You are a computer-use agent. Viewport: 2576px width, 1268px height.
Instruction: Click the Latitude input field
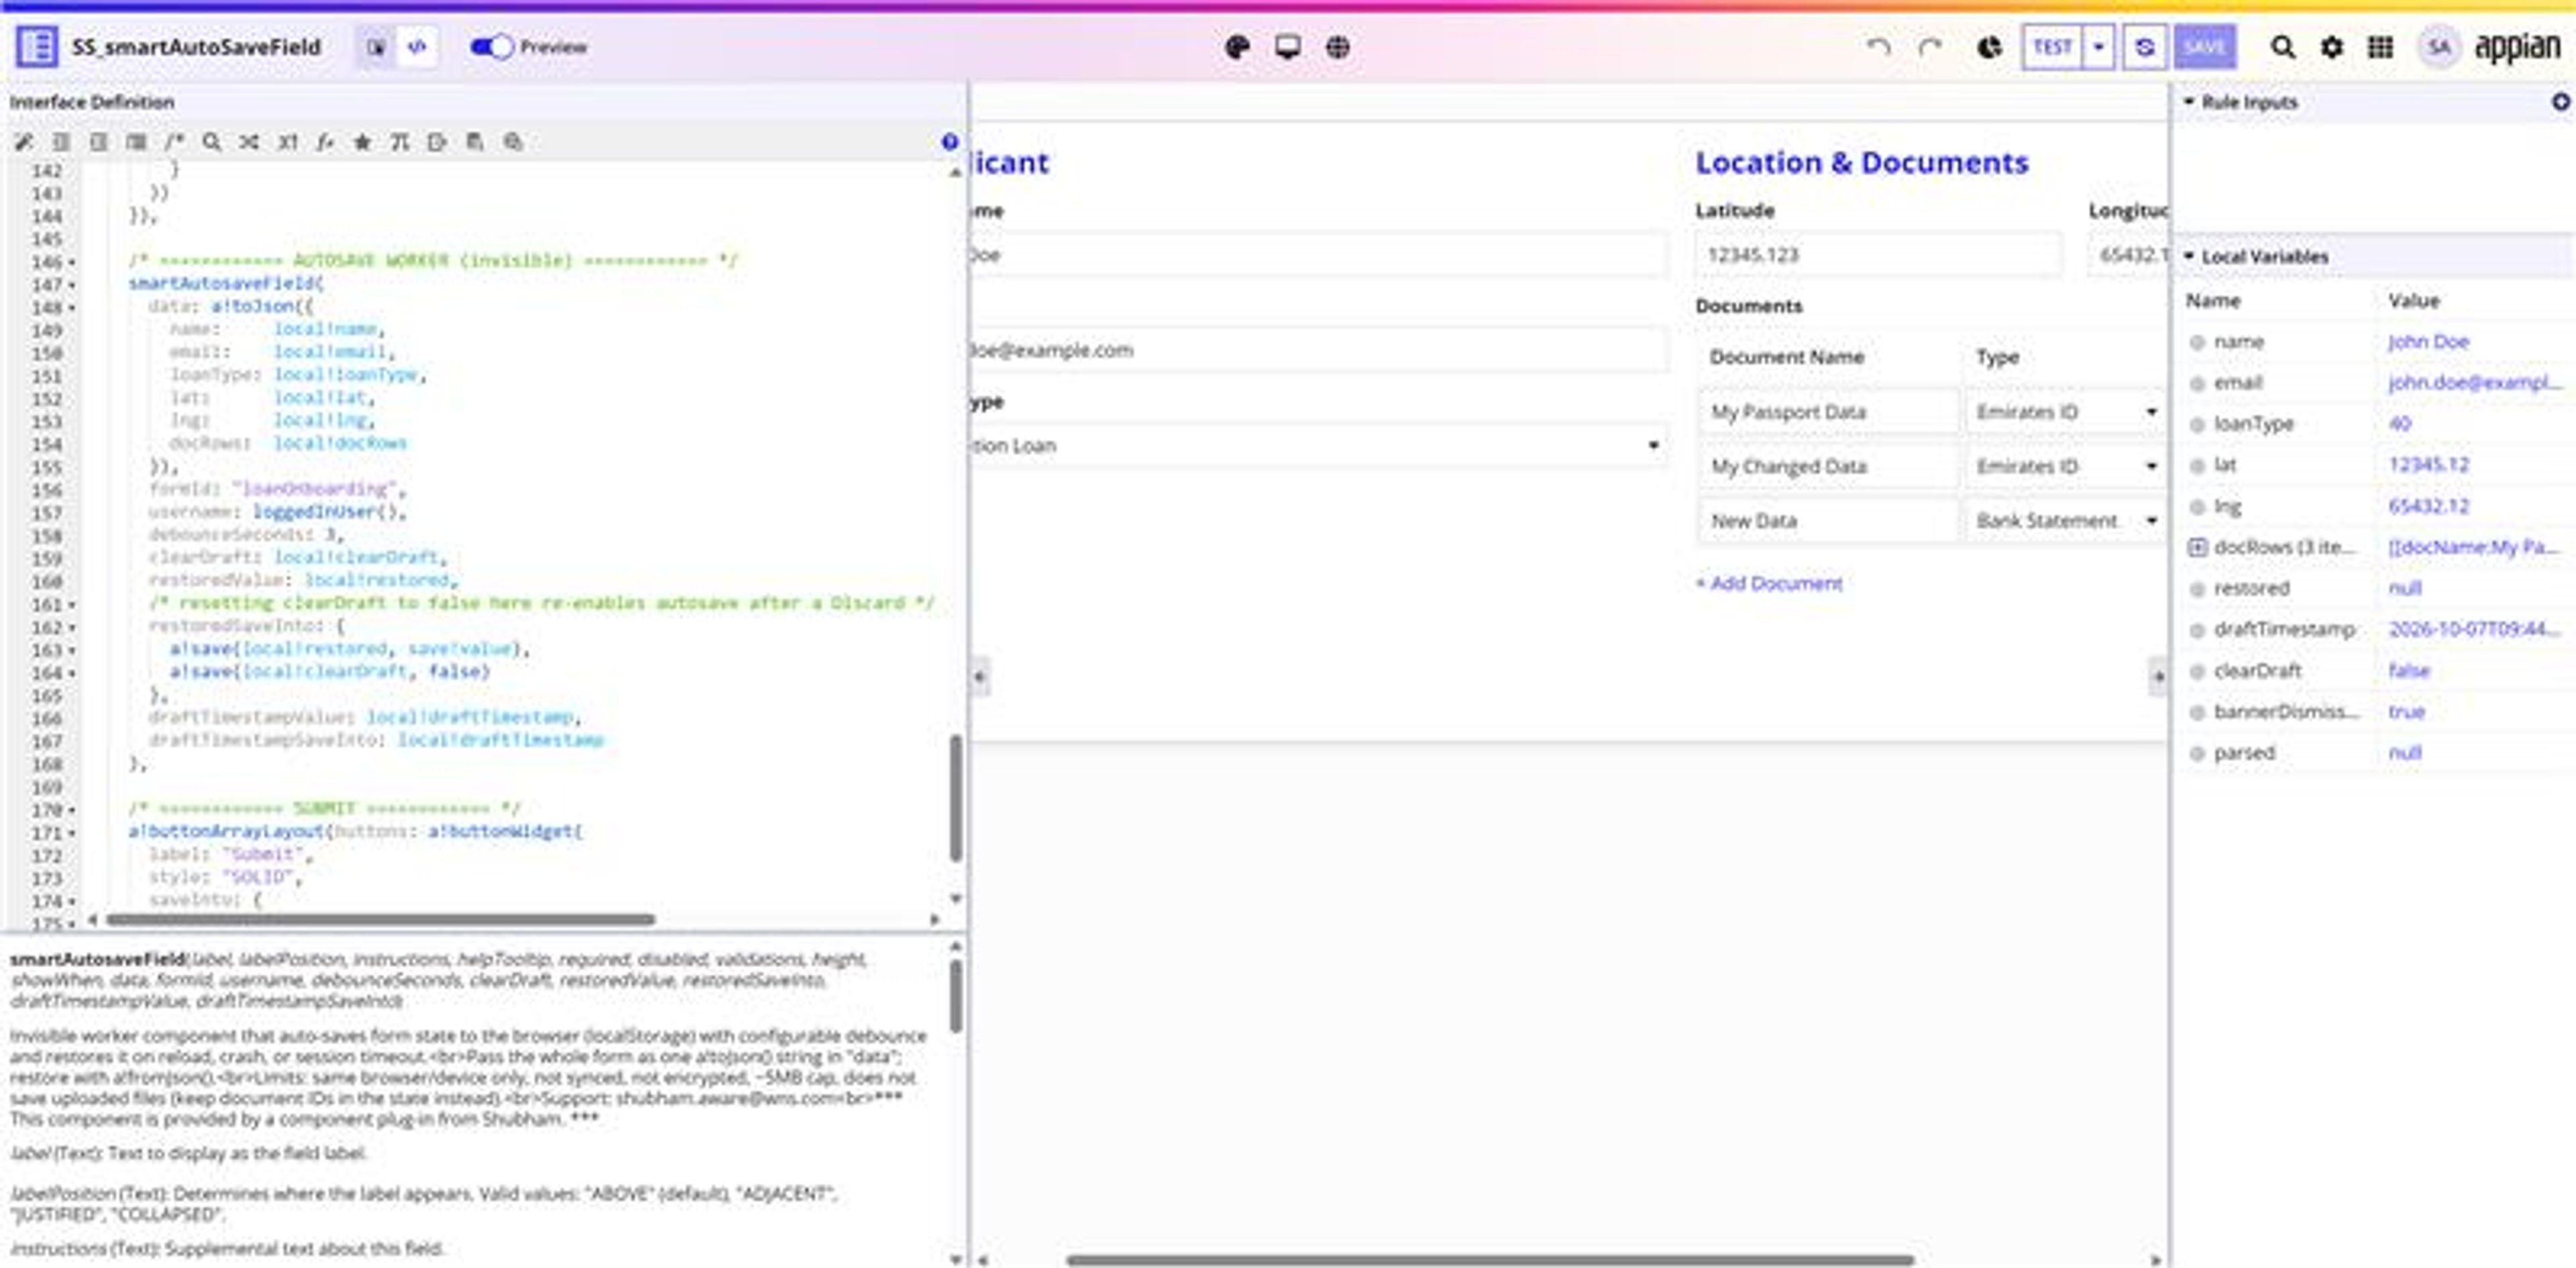(x=1878, y=255)
